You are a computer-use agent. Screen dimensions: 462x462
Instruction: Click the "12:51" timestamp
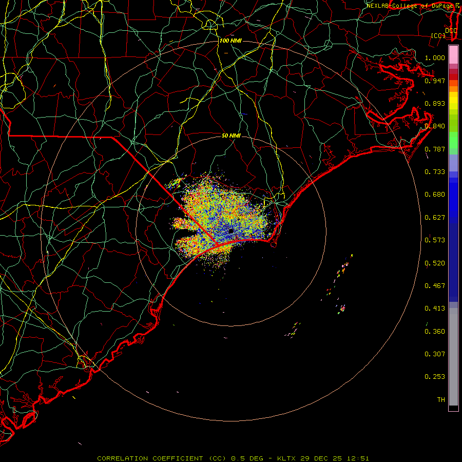(357, 458)
